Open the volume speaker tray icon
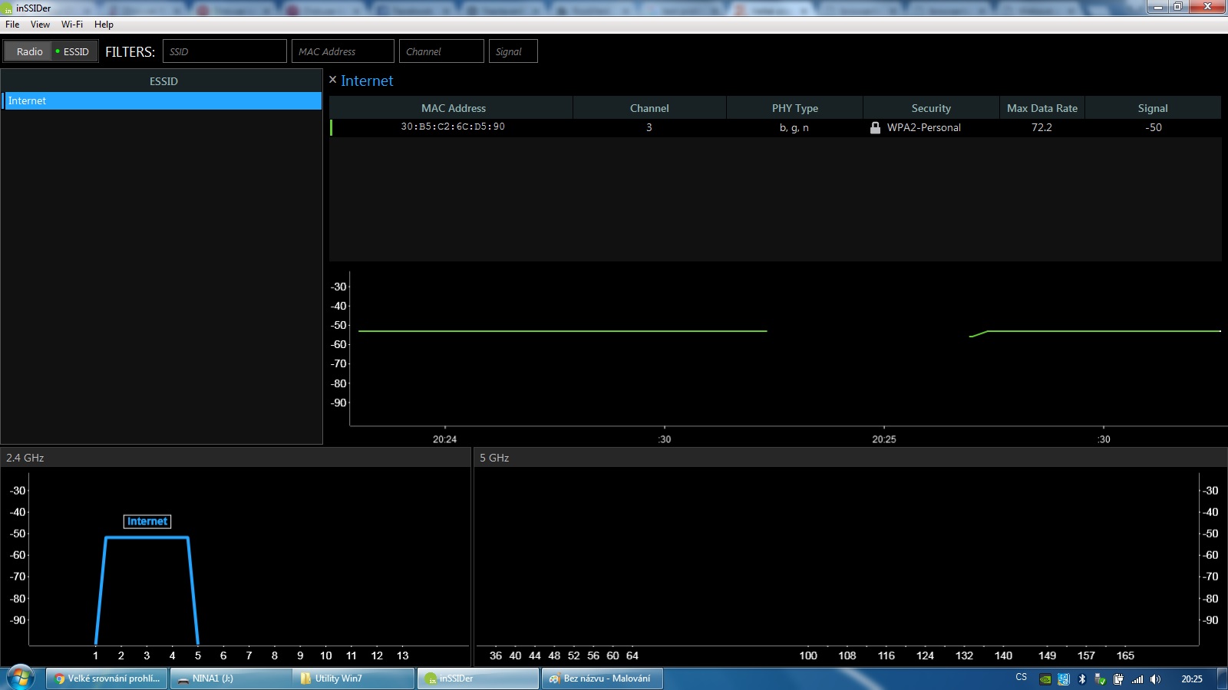This screenshot has width=1228, height=690. [x=1156, y=679]
